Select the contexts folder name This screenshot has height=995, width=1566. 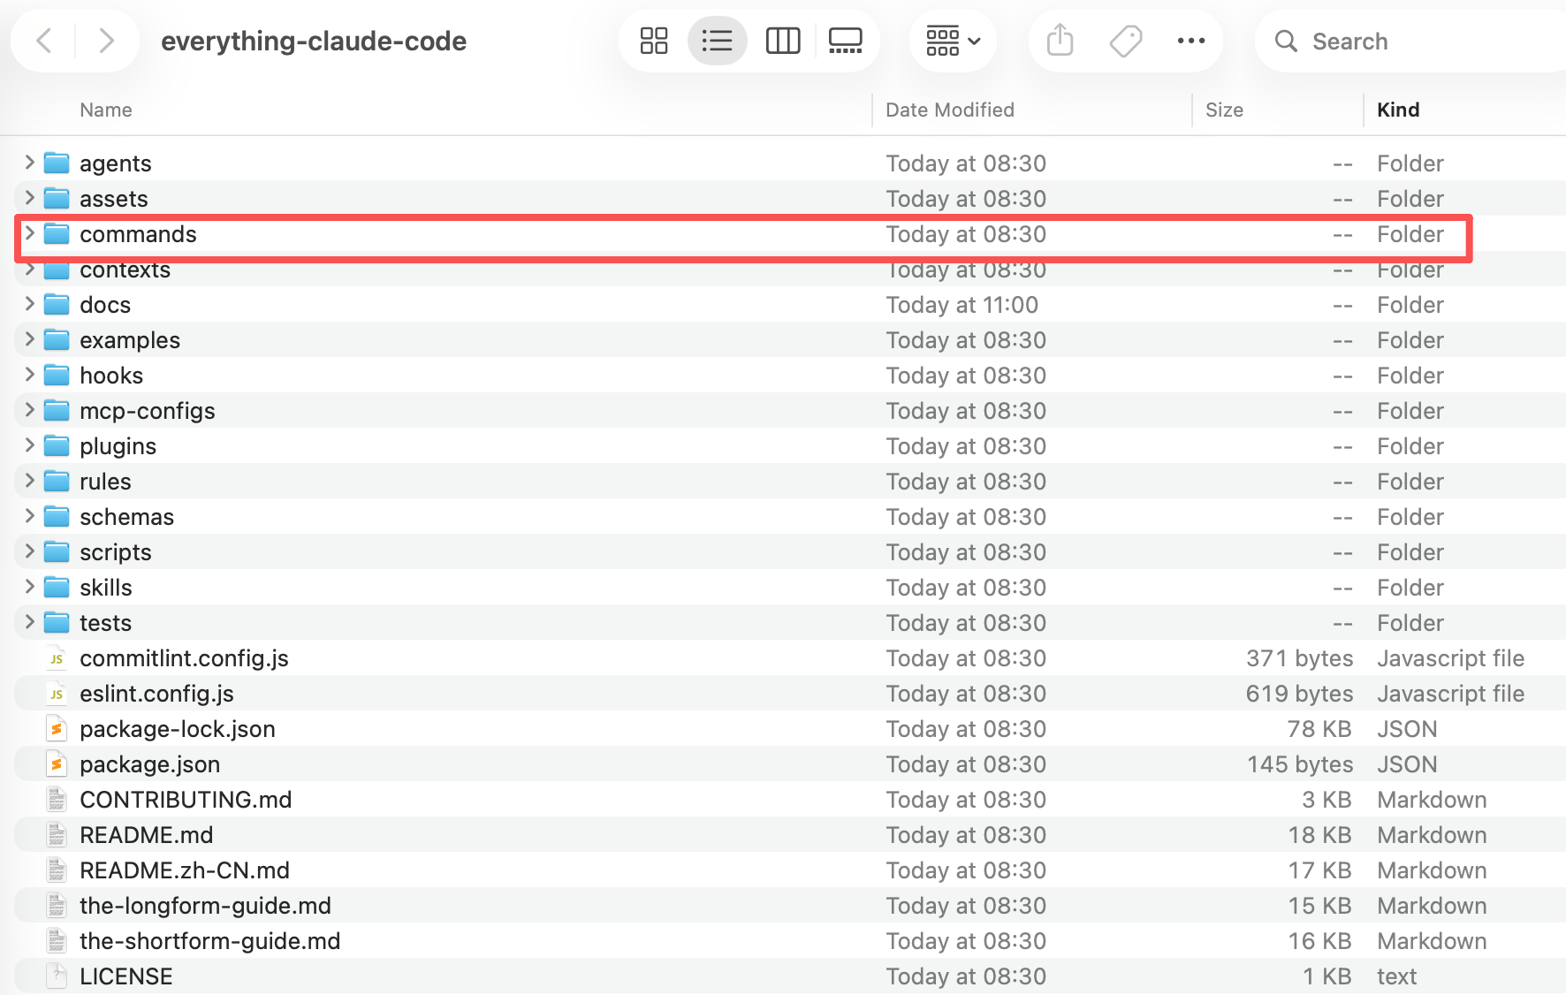click(125, 270)
